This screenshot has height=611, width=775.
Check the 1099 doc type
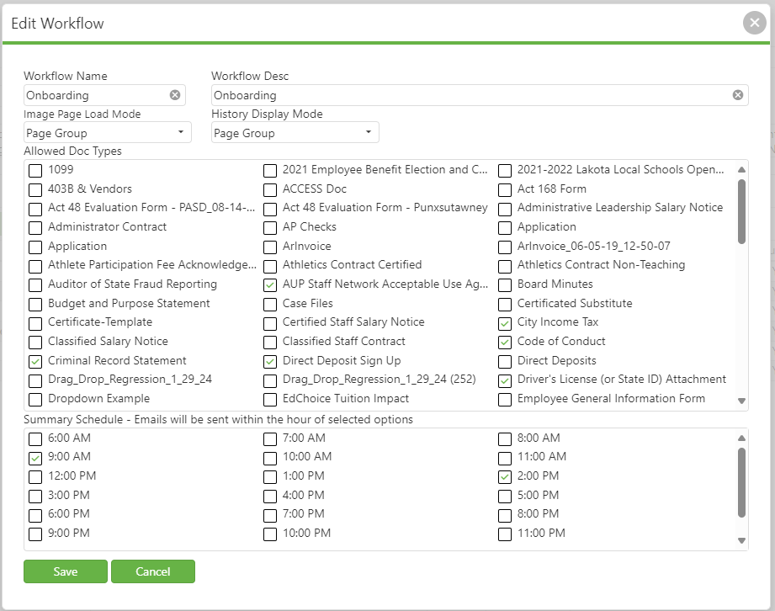(35, 171)
